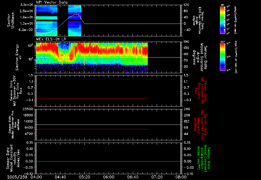Click the white line in scanner position panel
The image size is (261, 180).
pos(108,125)
